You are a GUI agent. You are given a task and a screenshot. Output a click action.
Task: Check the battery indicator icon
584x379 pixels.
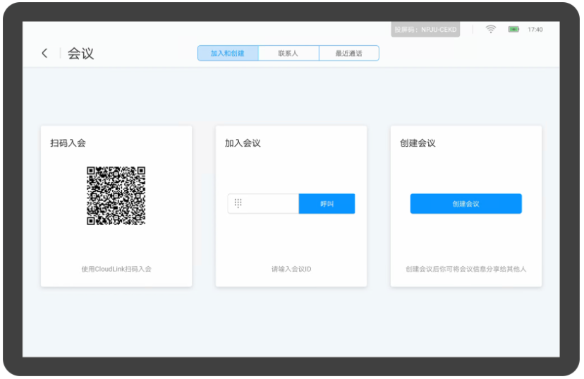pos(513,30)
